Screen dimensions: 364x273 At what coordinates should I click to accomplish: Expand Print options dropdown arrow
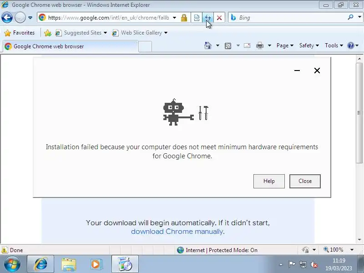(269, 45)
